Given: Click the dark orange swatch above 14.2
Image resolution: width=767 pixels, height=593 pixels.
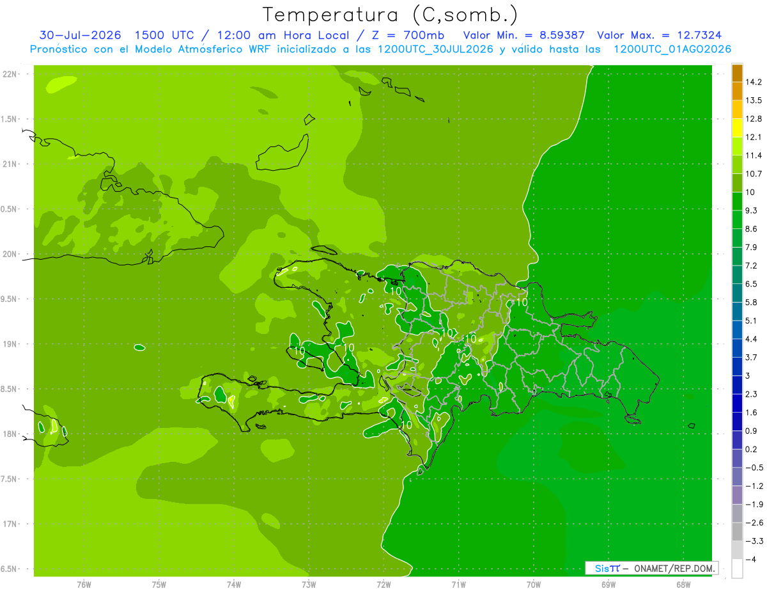Looking at the screenshot, I should [x=737, y=74].
